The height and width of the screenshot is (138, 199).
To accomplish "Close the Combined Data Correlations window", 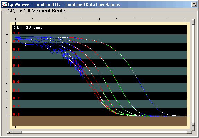I will pos(194,5).
